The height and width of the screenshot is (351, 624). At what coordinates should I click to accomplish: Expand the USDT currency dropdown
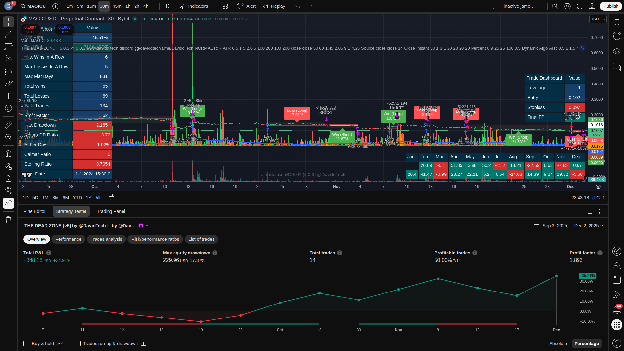(598, 19)
